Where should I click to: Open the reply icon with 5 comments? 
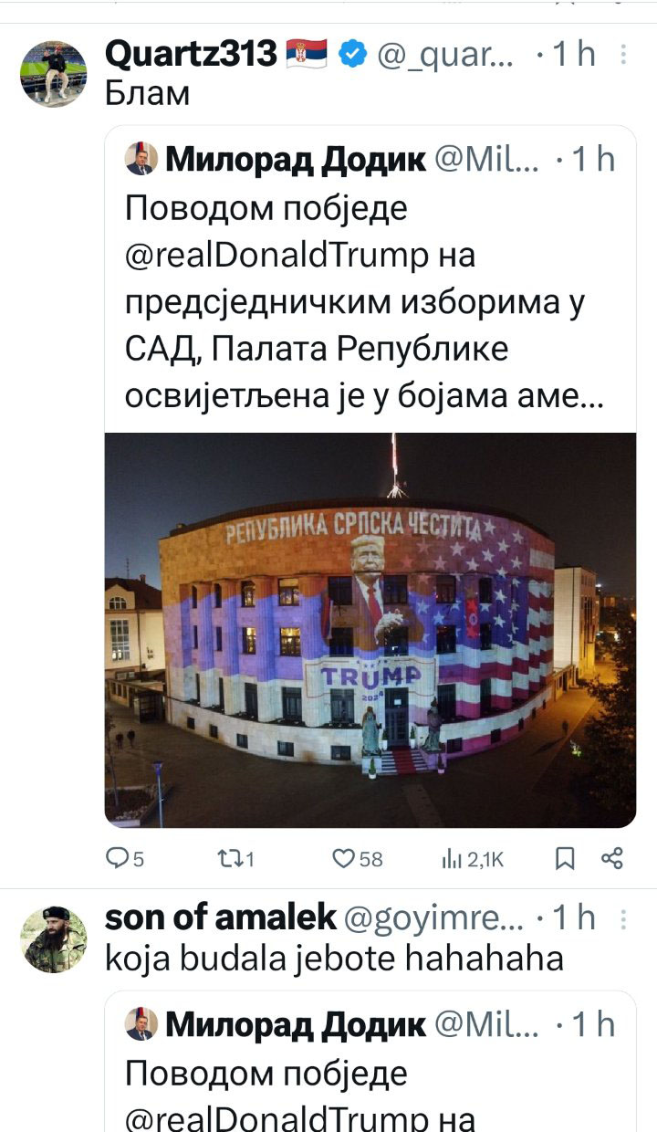(x=120, y=858)
